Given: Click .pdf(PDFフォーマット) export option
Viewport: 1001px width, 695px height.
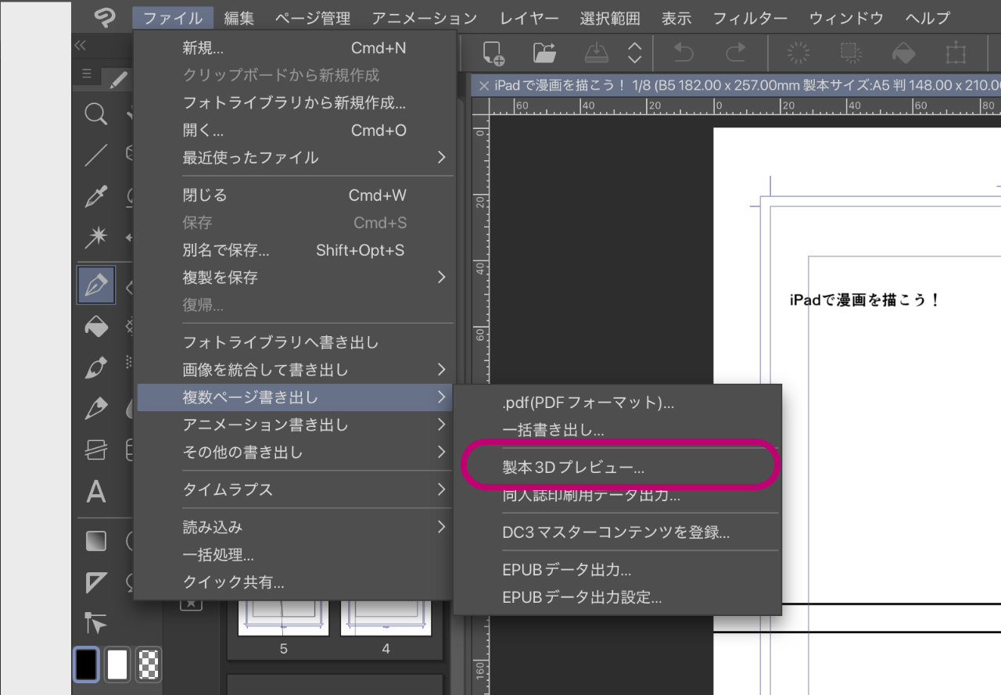Looking at the screenshot, I should [588, 403].
